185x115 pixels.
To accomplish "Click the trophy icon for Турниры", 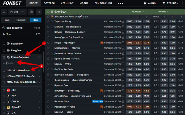I will [164, 3].
